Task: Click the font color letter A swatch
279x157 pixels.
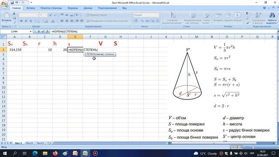Action: pyautogui.click(x=53, y=21)
